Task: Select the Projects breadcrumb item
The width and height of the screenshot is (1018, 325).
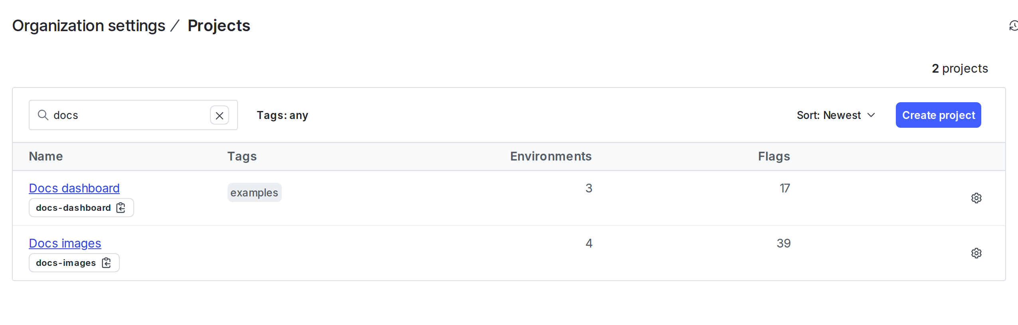Action: point(219,26)
